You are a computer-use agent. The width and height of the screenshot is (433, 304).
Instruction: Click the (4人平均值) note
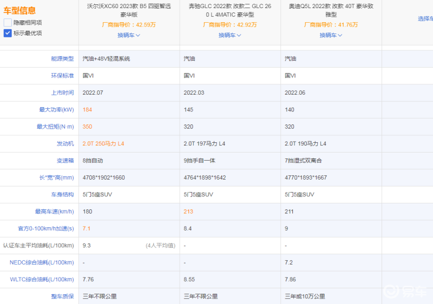pyautogui.click(x=160, y=246)
